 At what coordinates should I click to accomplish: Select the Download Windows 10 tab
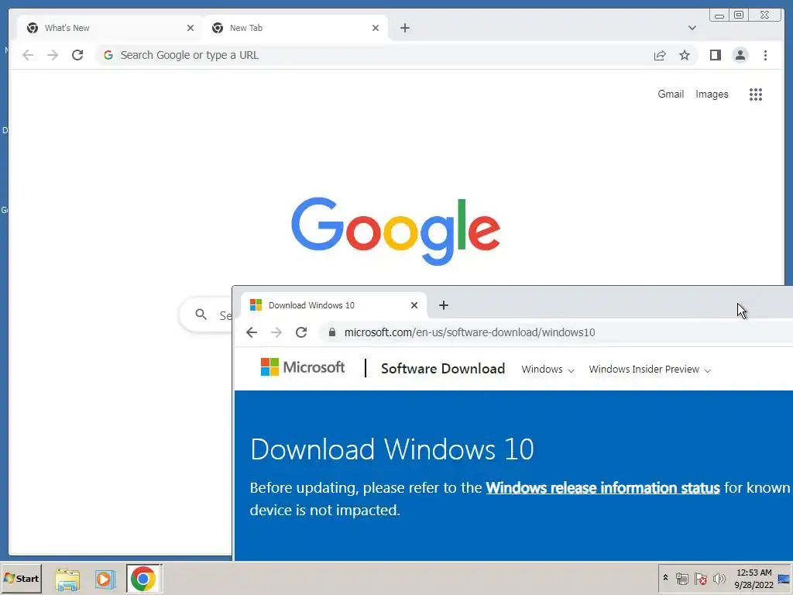(332, 305)
